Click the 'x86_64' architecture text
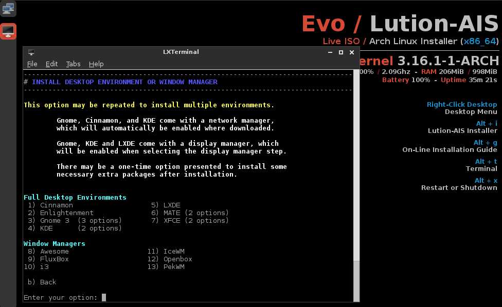This screenshot has height=307, width=502. tap(480, 41)
